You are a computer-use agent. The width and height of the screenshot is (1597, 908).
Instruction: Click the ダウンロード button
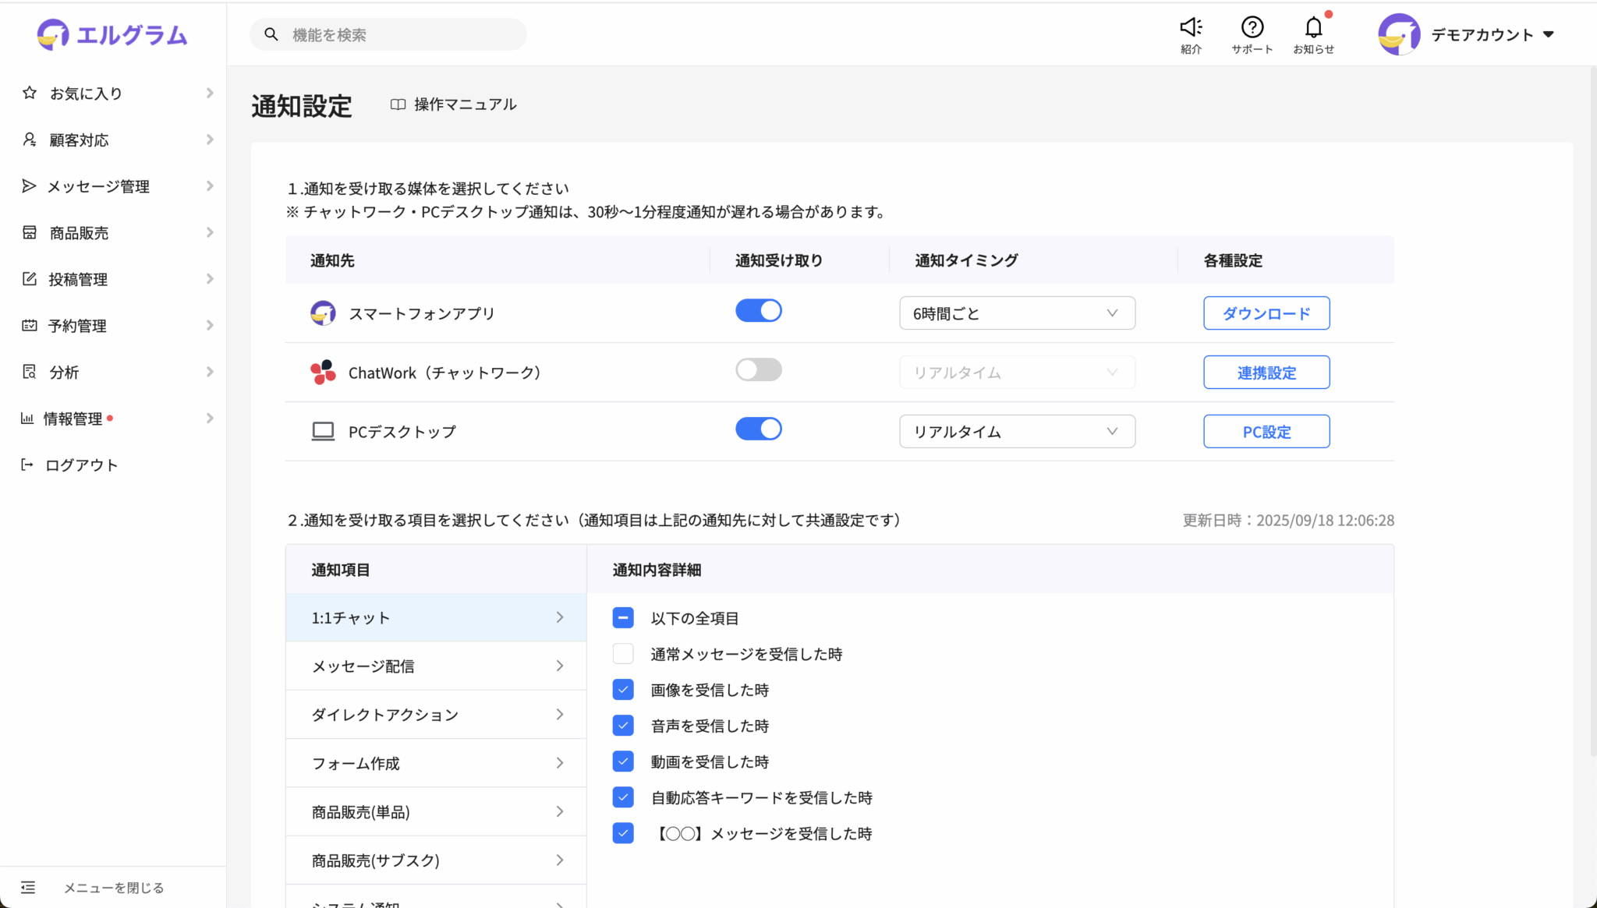click(x=1266, y=313)
